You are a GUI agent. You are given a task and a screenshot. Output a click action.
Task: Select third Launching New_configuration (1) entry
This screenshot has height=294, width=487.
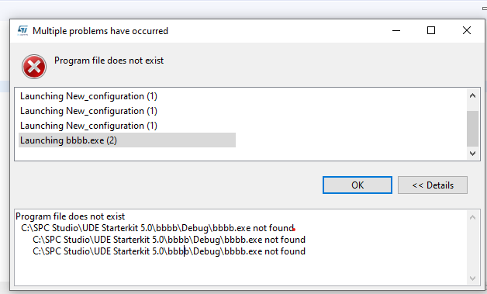tap(88, 126)
